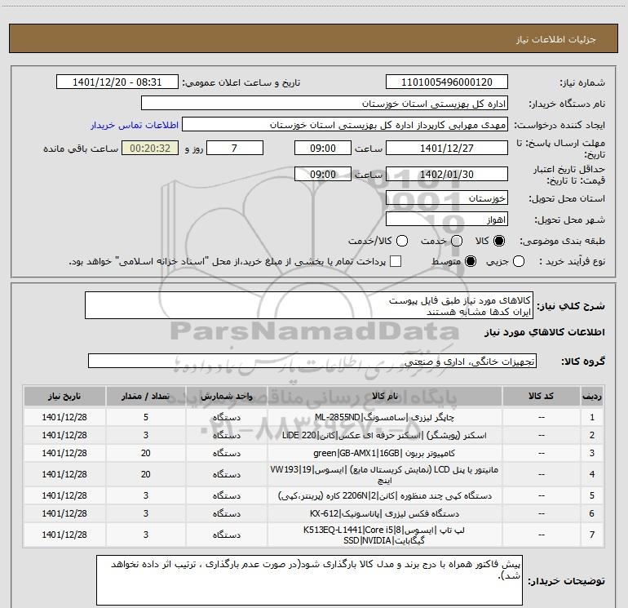Screen dimensions: 628x608
Task: Select the Canon LiDE 220 scanner row
Action: click(314, 435)
